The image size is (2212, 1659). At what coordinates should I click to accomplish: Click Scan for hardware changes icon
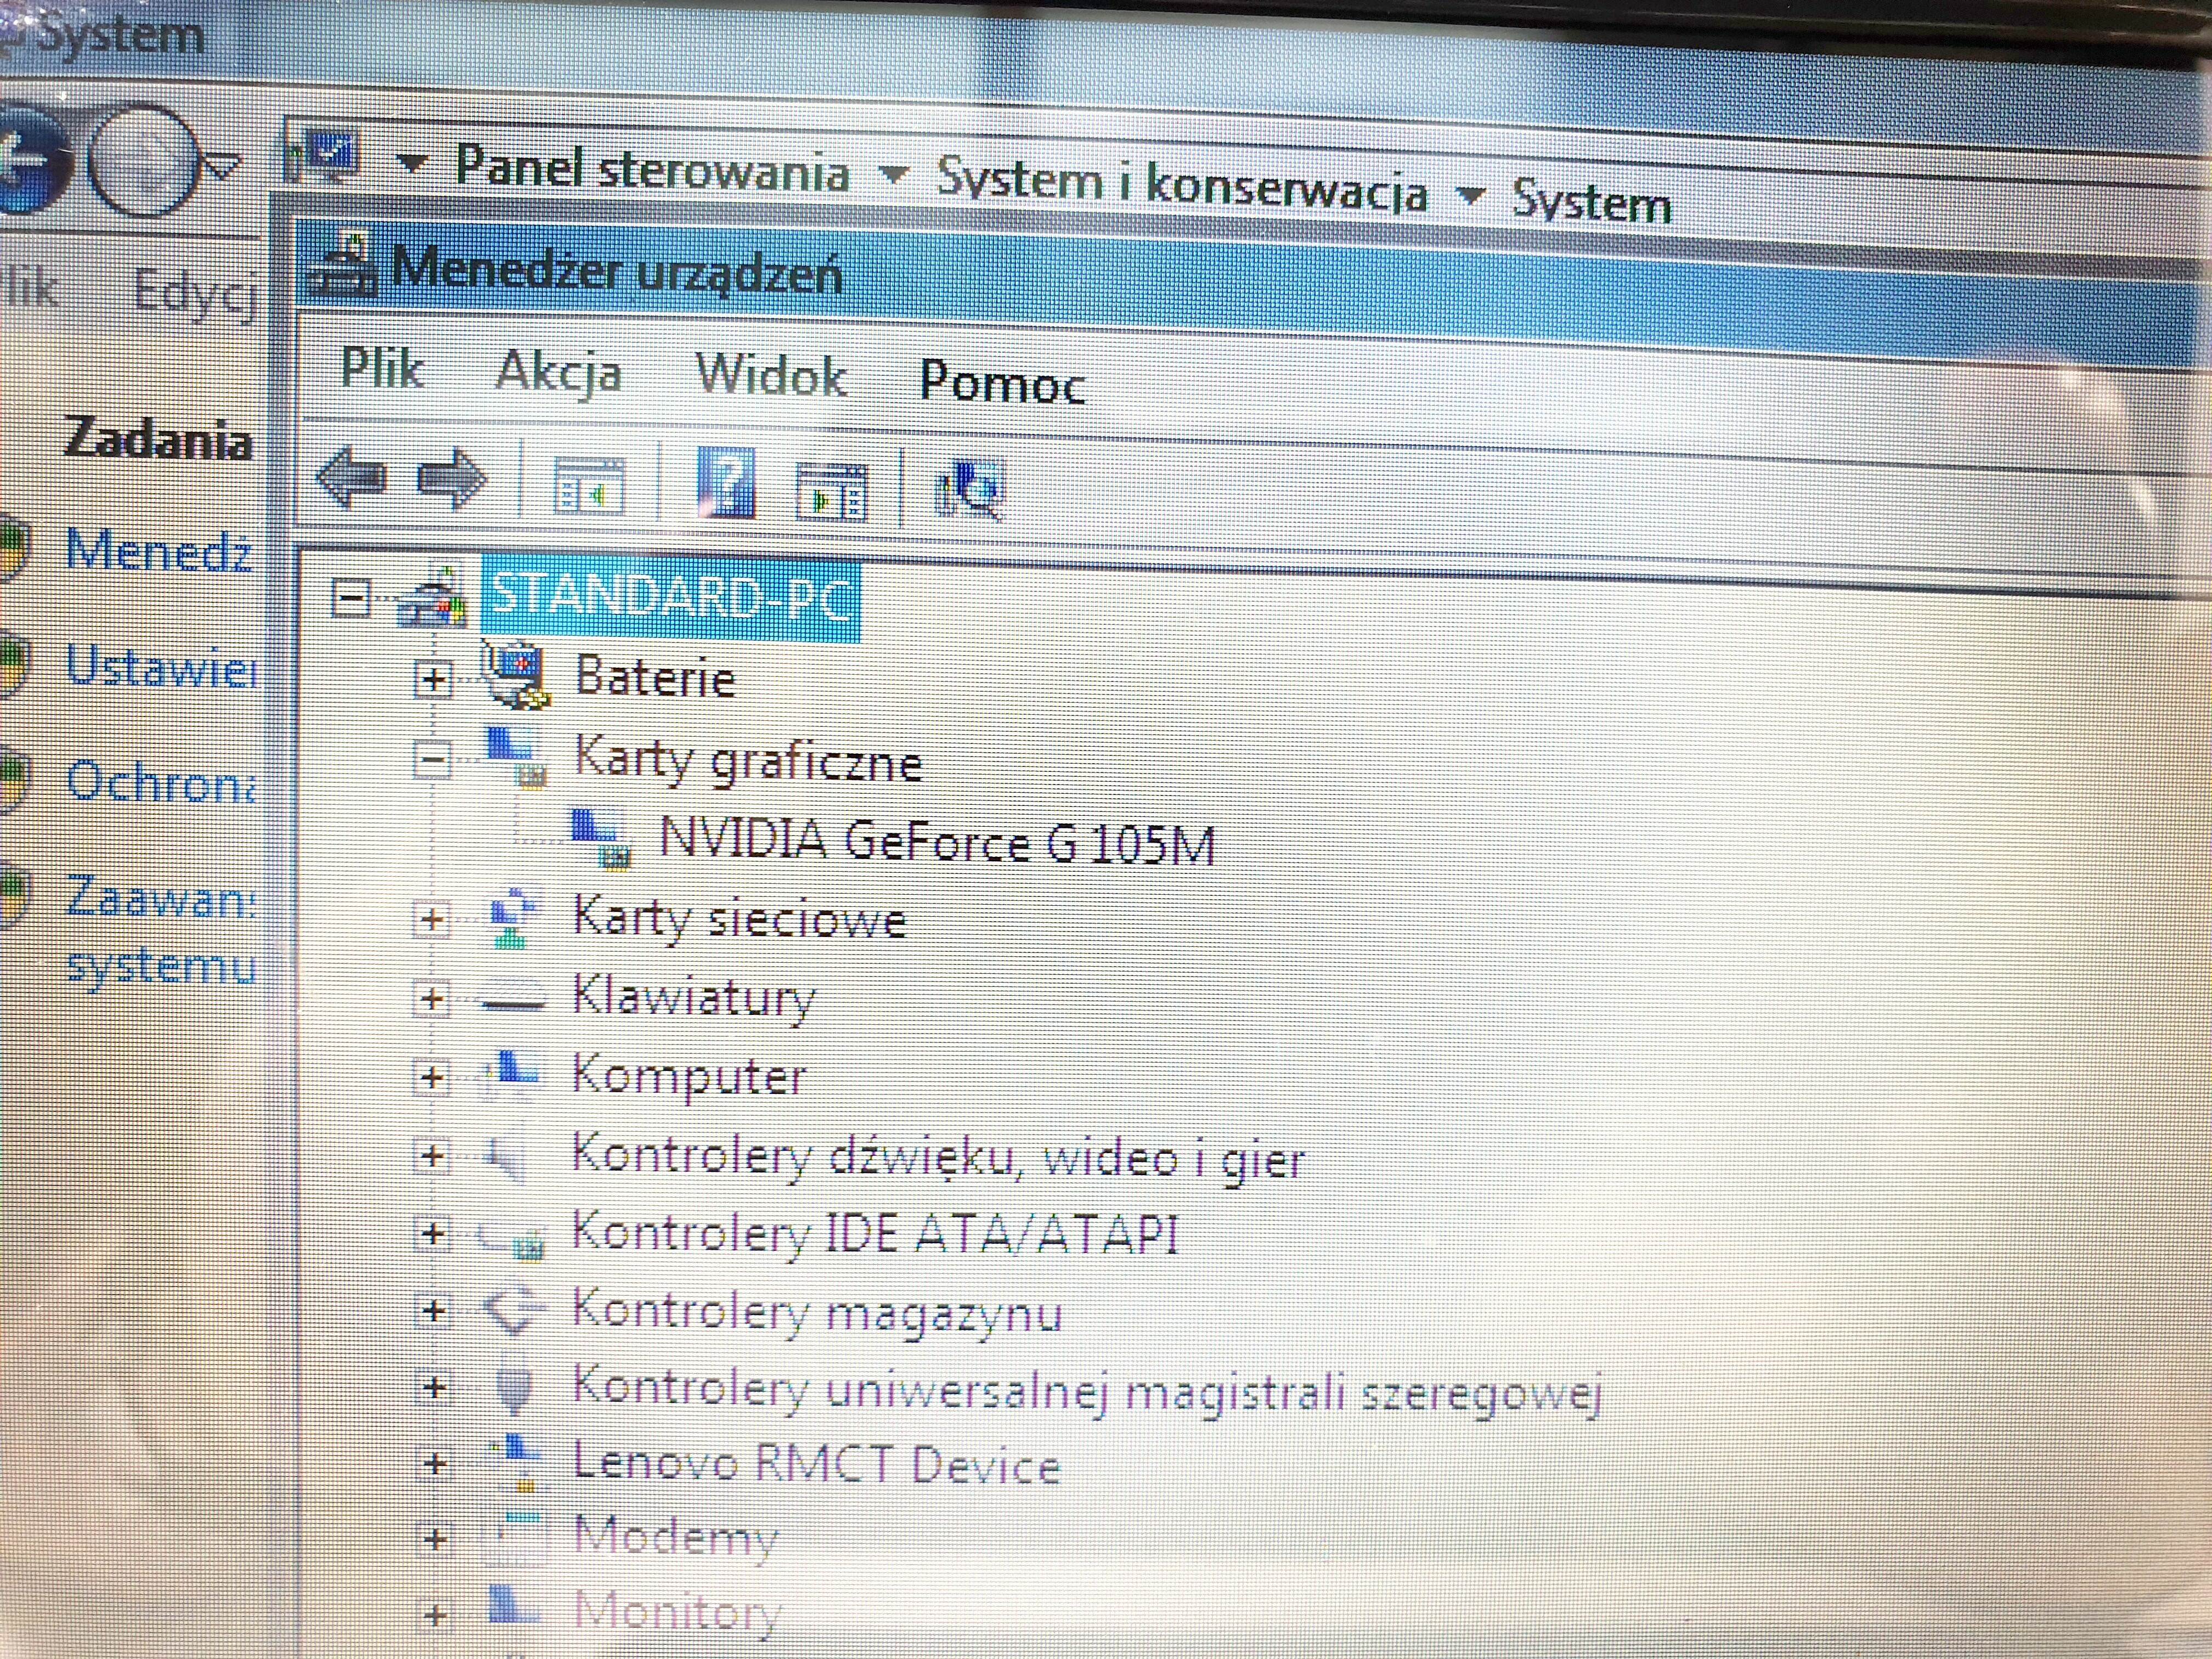coord(969,490)
